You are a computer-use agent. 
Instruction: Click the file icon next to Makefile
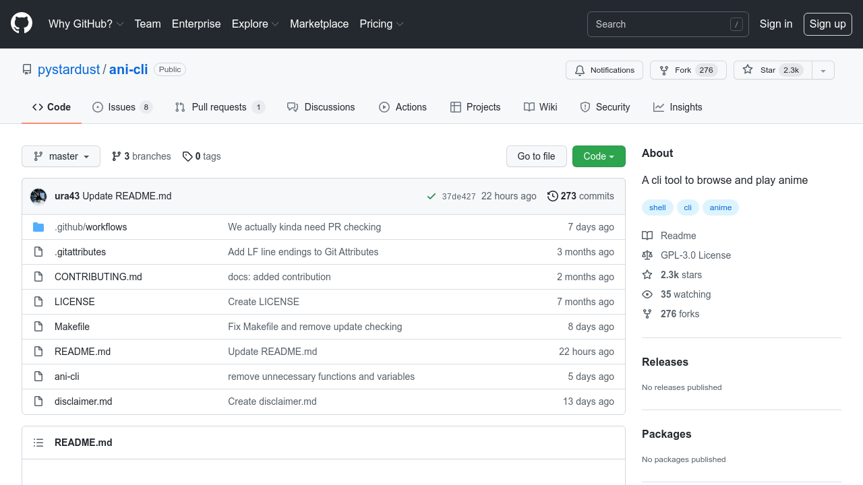pos(38,327)
